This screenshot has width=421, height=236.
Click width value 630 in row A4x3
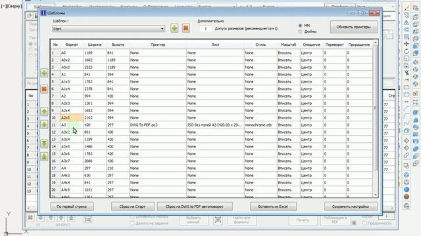(x=95, y=176)
